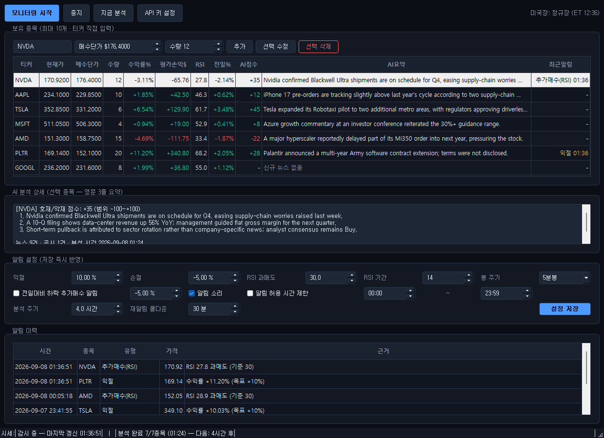
Task: Click AMD AI summary about MI350 order
Action: point(396,139)
